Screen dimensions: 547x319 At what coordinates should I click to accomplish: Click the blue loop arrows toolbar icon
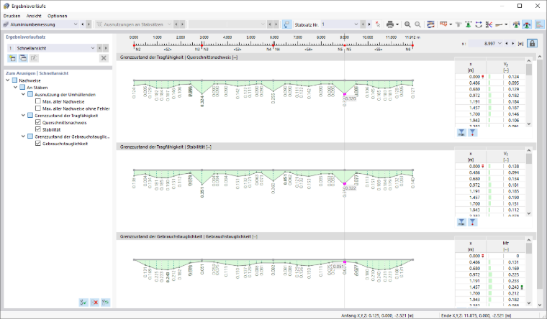tap(479, 24)
